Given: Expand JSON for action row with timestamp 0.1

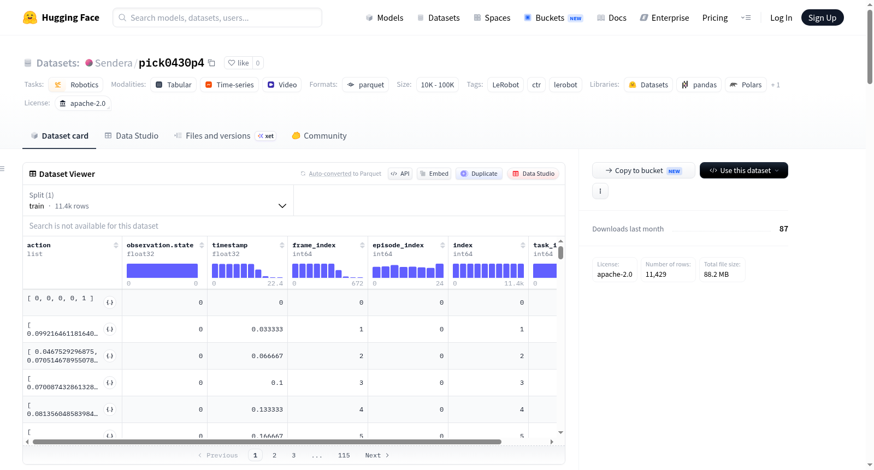Looking at the screenshot, I should [110, 383].
